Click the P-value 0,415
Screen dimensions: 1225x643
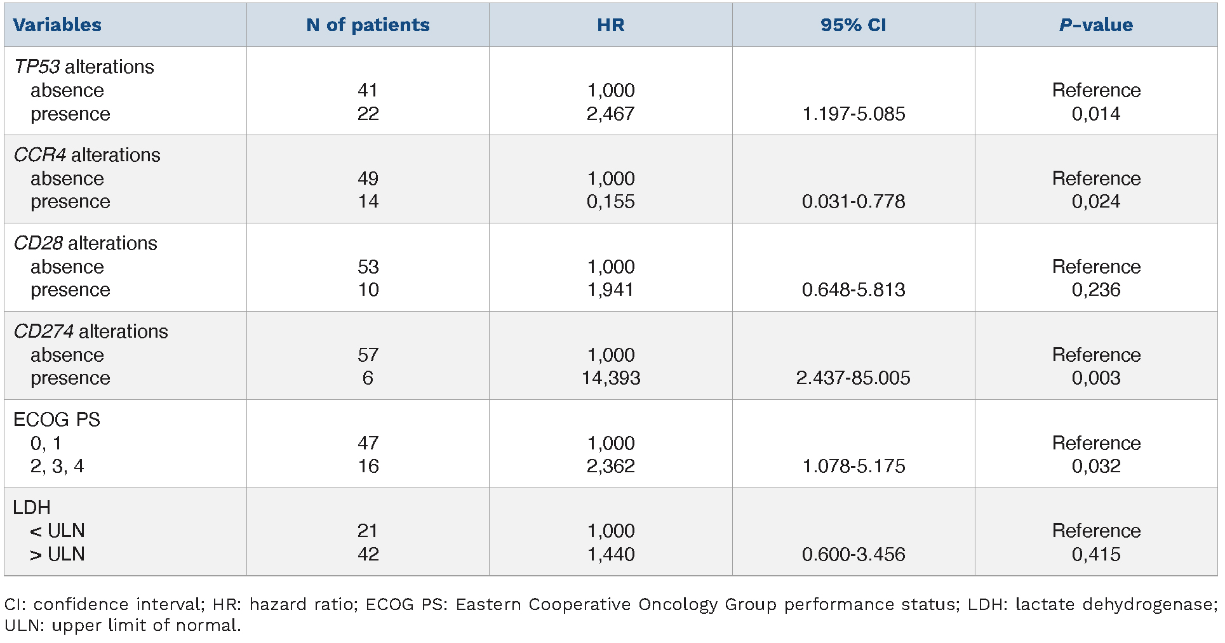(1095, 554)
